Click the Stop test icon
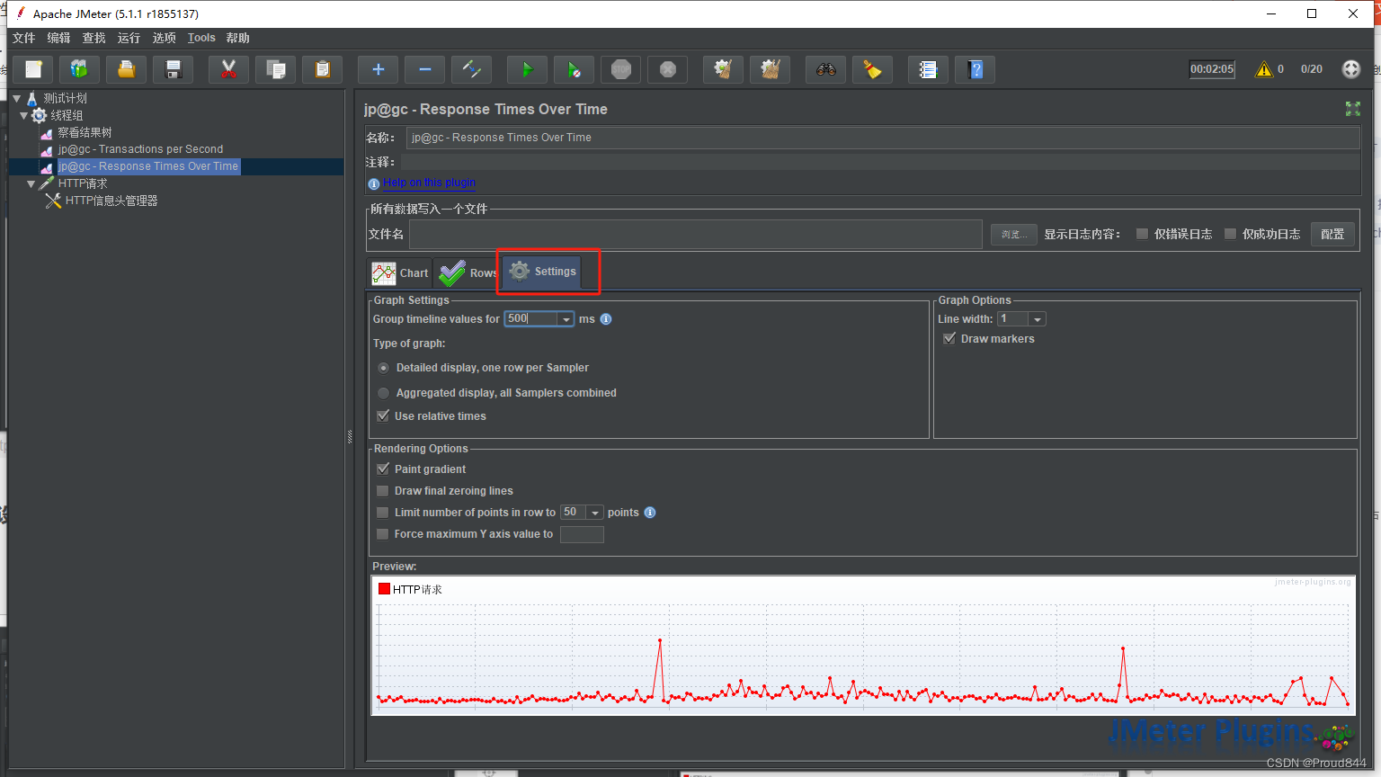This screenshot has height=777, width=1381. [x=621, y=69]
